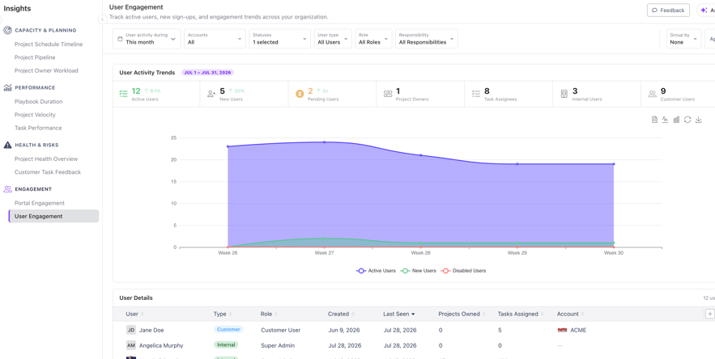Open the Role filter dropdown

373,39
